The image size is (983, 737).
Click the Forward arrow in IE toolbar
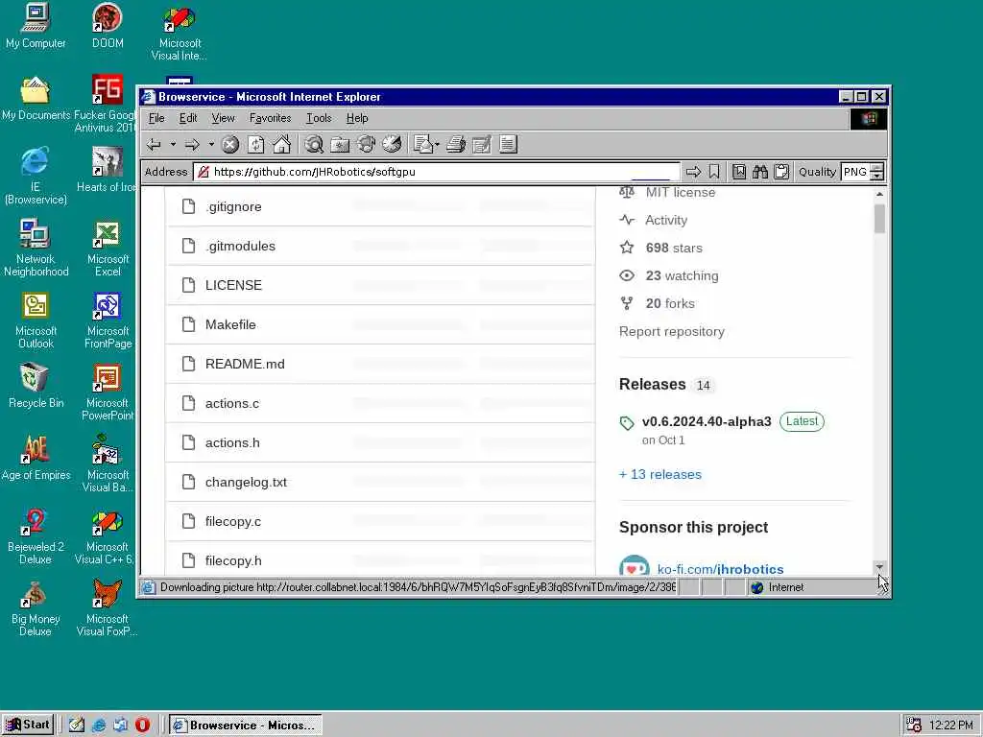tap(192, 145)
